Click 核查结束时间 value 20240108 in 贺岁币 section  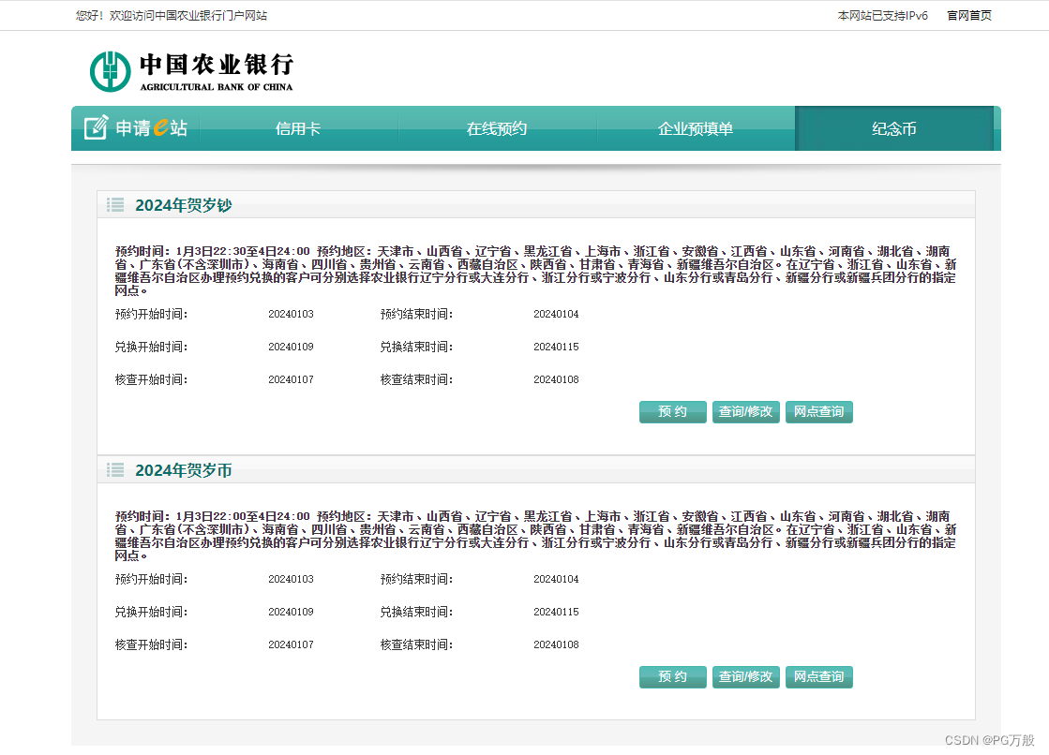click(x=556, y=644)
